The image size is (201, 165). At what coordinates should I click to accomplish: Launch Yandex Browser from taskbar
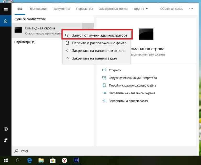[64, 160]
